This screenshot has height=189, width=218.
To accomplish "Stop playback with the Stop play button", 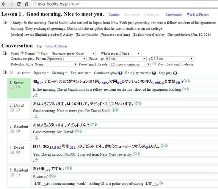I will click(x=175, y=73).
